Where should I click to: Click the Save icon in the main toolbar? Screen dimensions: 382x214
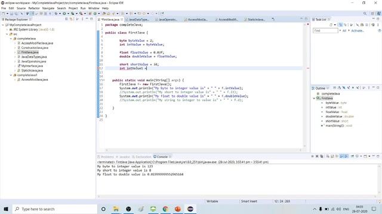point(11,14)
